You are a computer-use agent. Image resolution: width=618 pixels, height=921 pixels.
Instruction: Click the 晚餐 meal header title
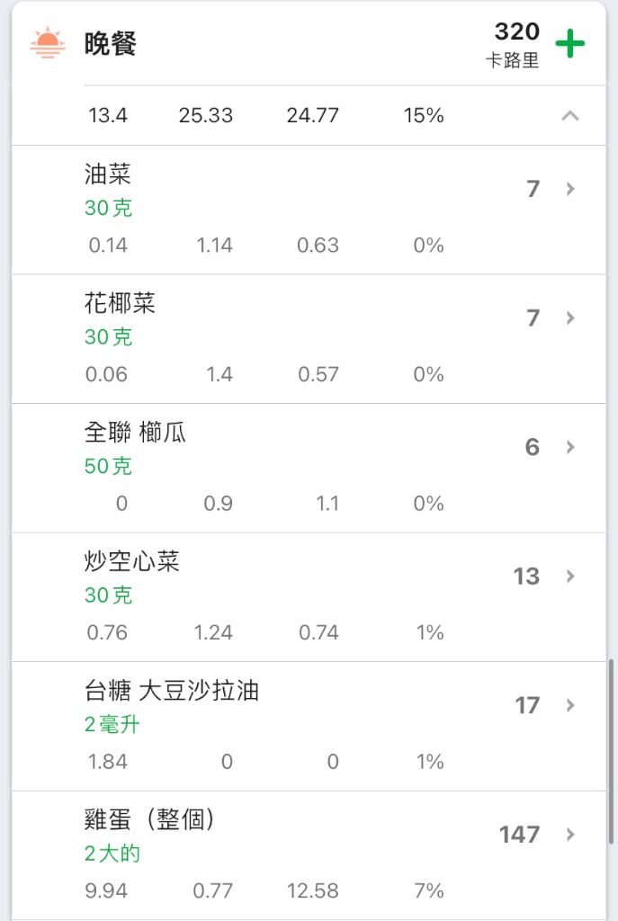110,43
